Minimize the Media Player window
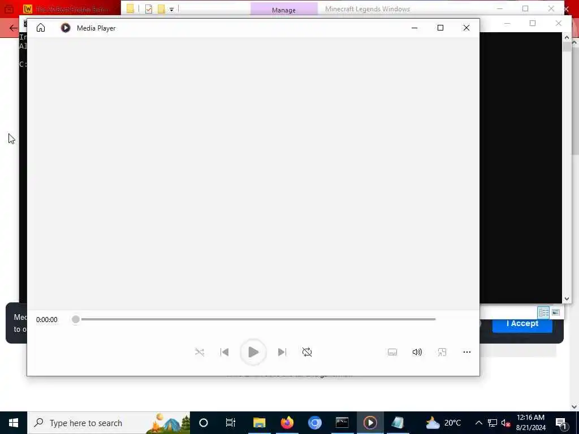The width and height of the screenshot is (579, 434). [x=414, y=28]
